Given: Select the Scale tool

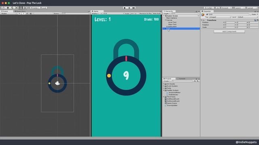Looking at the screenshot, I should coord(17,8).
